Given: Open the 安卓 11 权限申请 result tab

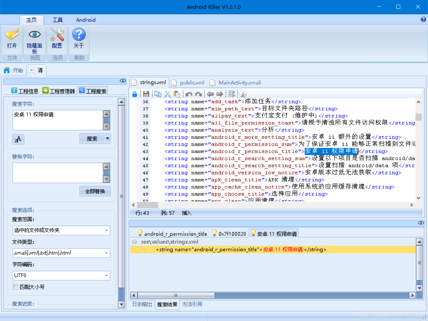Looking at the screenshot, I should (x=274, y=234).
